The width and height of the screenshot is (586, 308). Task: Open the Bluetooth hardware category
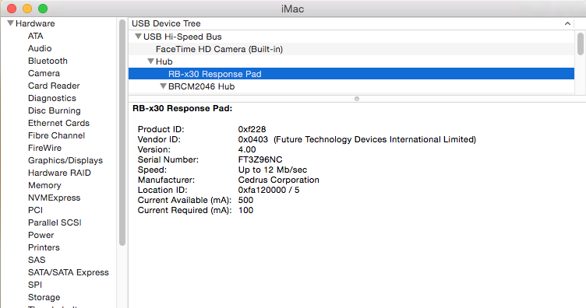click(x=48, y=61)
